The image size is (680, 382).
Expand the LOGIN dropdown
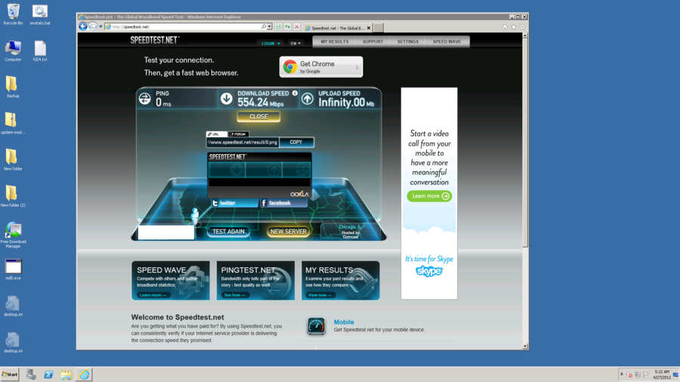[270, 43]
